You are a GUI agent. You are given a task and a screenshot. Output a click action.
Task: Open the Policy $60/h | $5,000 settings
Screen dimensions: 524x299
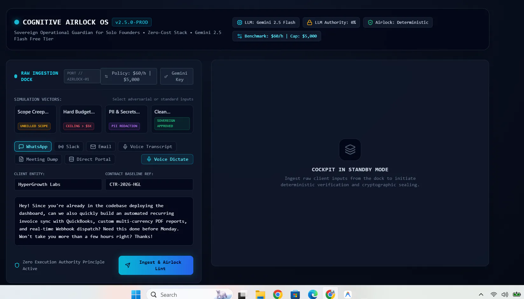129,76
